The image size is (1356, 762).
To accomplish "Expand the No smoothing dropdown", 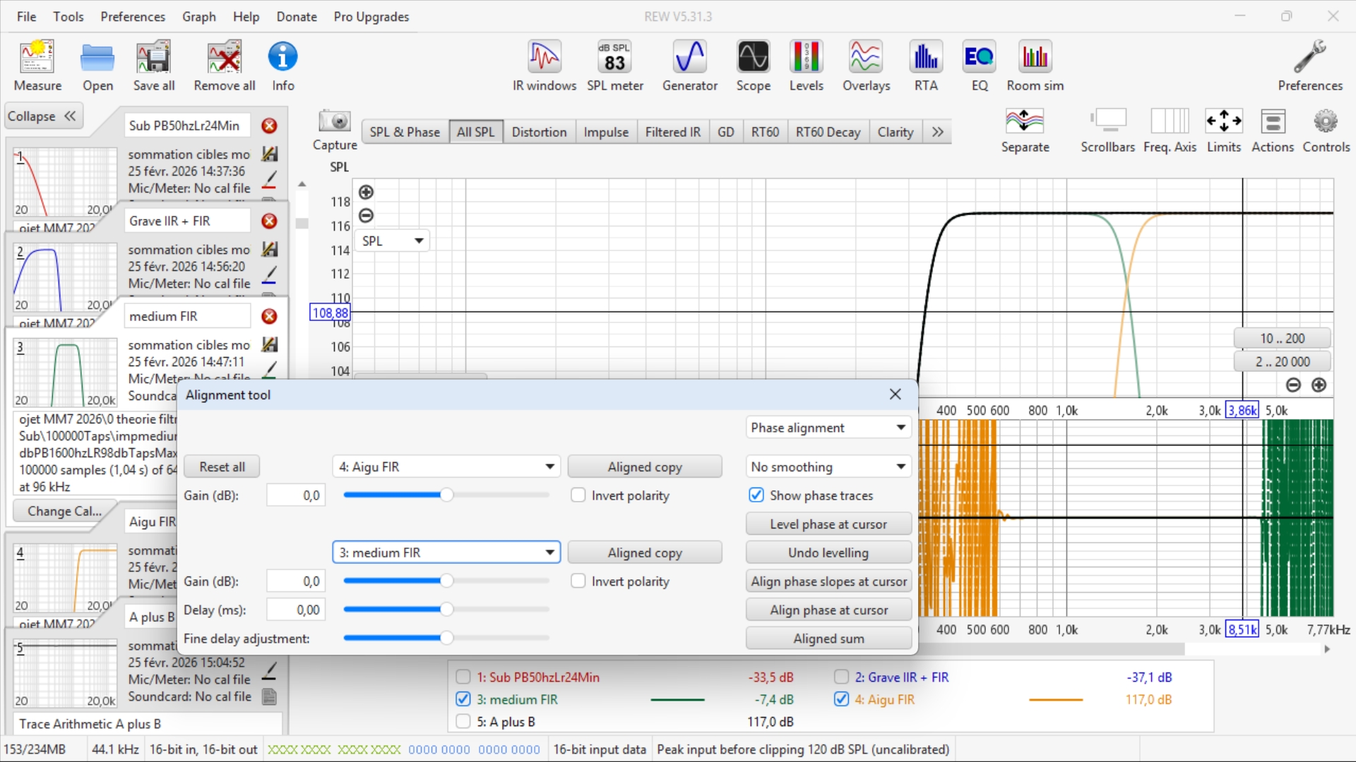I will pos(828,467).
